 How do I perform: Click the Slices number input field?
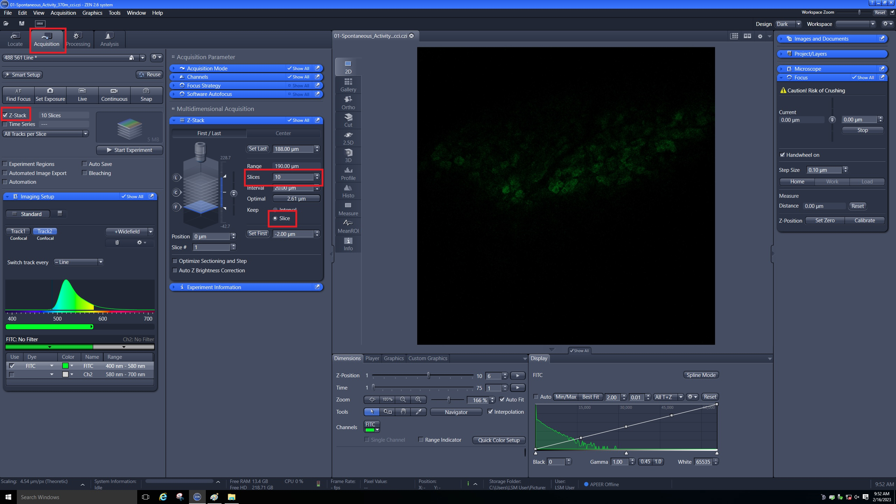[x=293, y=177]
